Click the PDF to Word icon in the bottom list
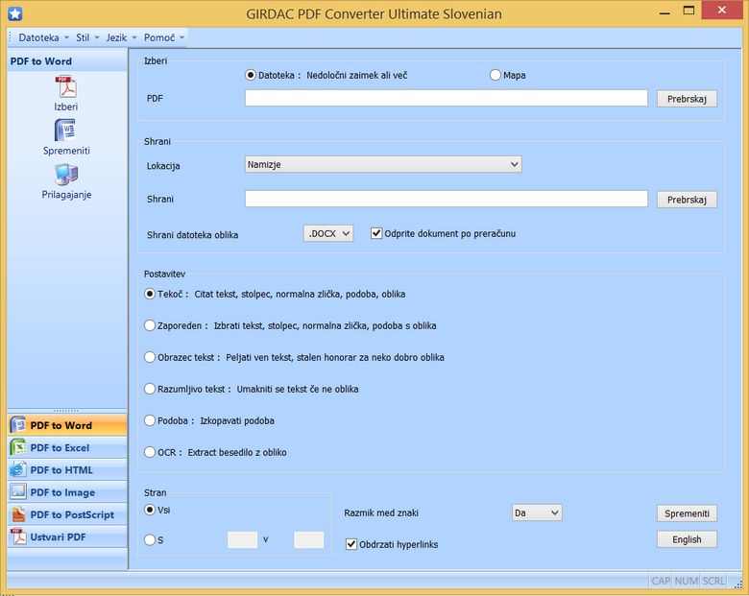Screen dimensions: 749x596 18,425
